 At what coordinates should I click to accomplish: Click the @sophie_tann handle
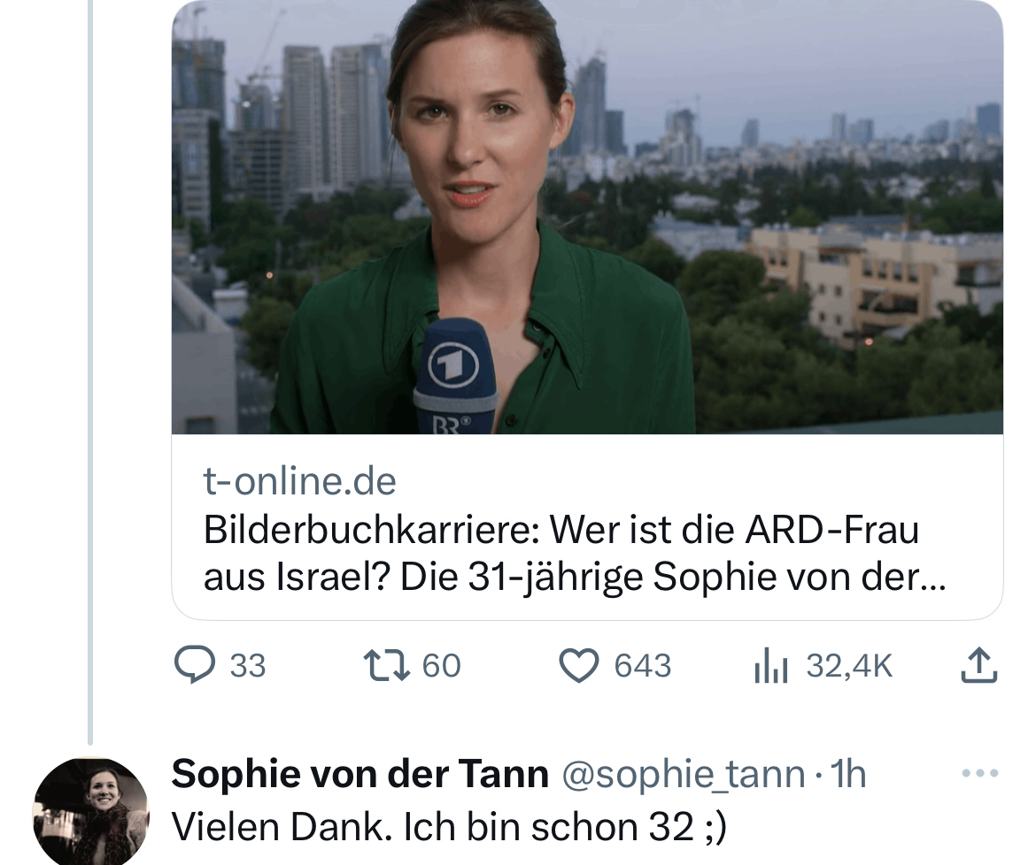(683, 775)
